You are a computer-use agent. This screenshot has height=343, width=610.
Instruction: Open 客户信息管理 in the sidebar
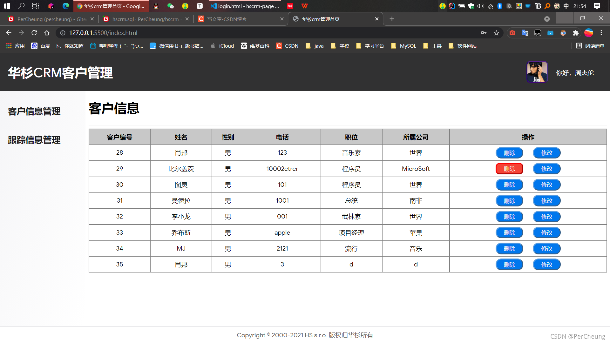[34, 111]
